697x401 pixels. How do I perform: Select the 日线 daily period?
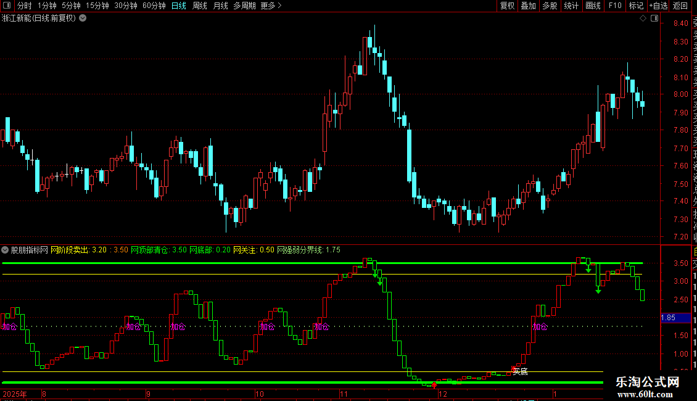[x=179, y=6]
